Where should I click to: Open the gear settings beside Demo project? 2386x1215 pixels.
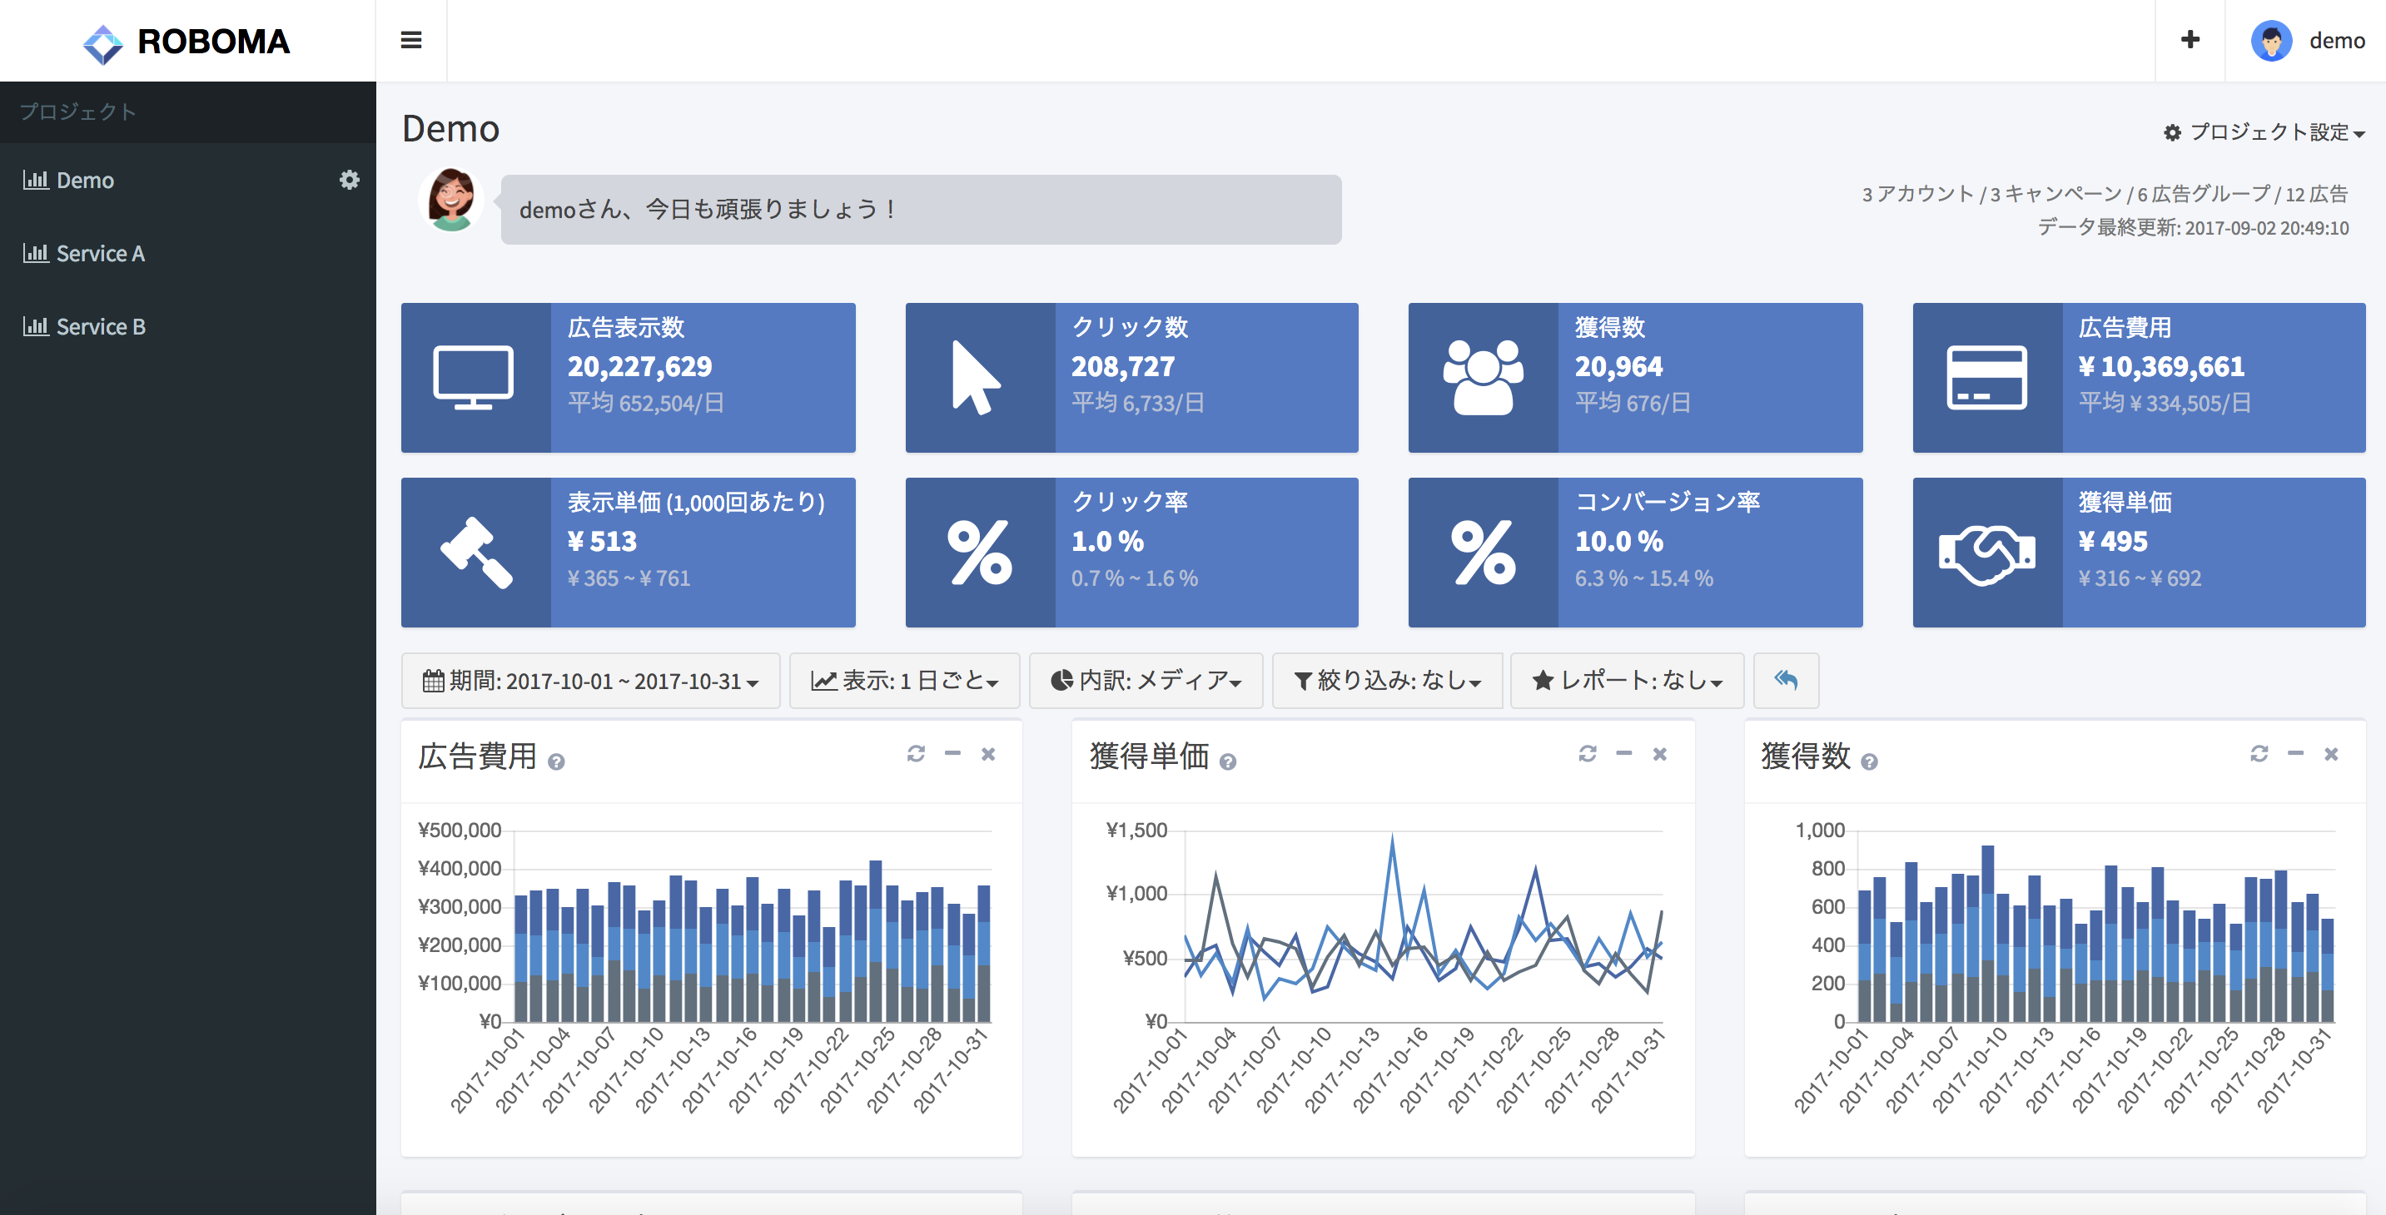(x=349, y=180)
